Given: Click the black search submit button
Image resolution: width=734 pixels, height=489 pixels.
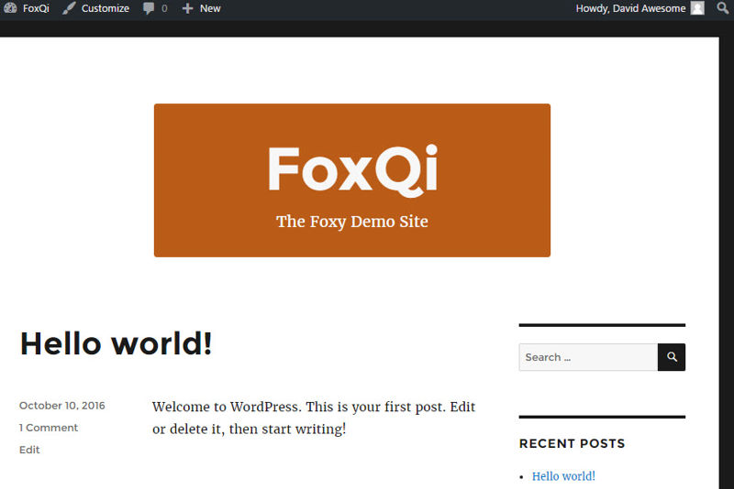Looking at the screenshot, I should click(672, 357).
